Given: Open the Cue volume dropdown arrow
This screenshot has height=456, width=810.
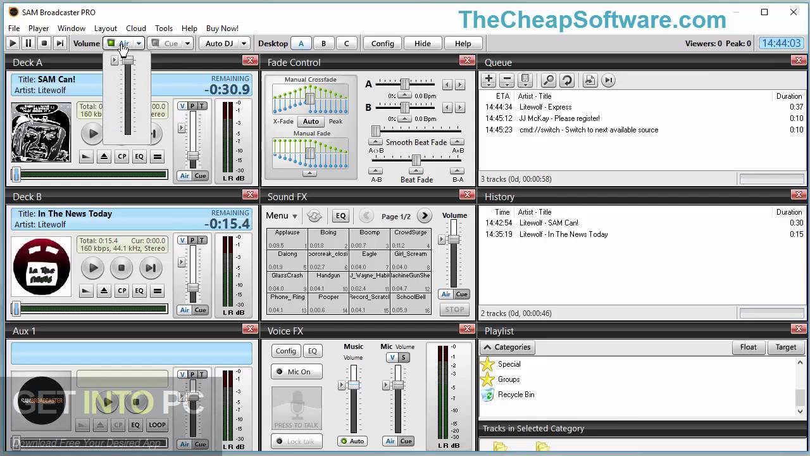Looking at the screenshot, I should coord(187,44).
